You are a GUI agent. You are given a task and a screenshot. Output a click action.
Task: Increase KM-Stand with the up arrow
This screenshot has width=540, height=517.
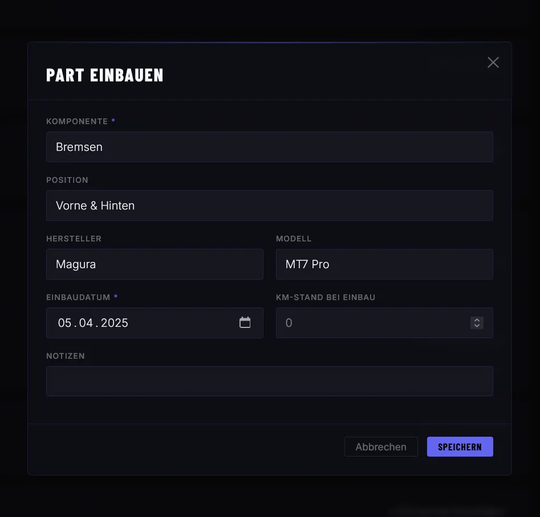(x=477, y=320)
